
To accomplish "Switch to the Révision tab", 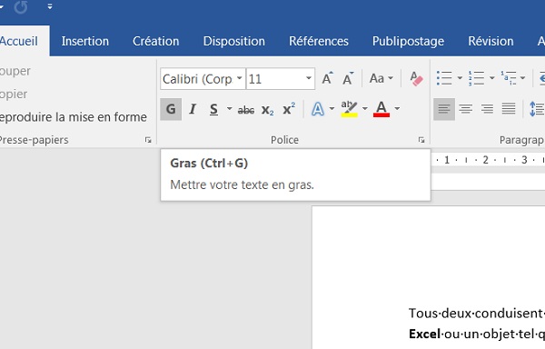I will coord(490,41).
